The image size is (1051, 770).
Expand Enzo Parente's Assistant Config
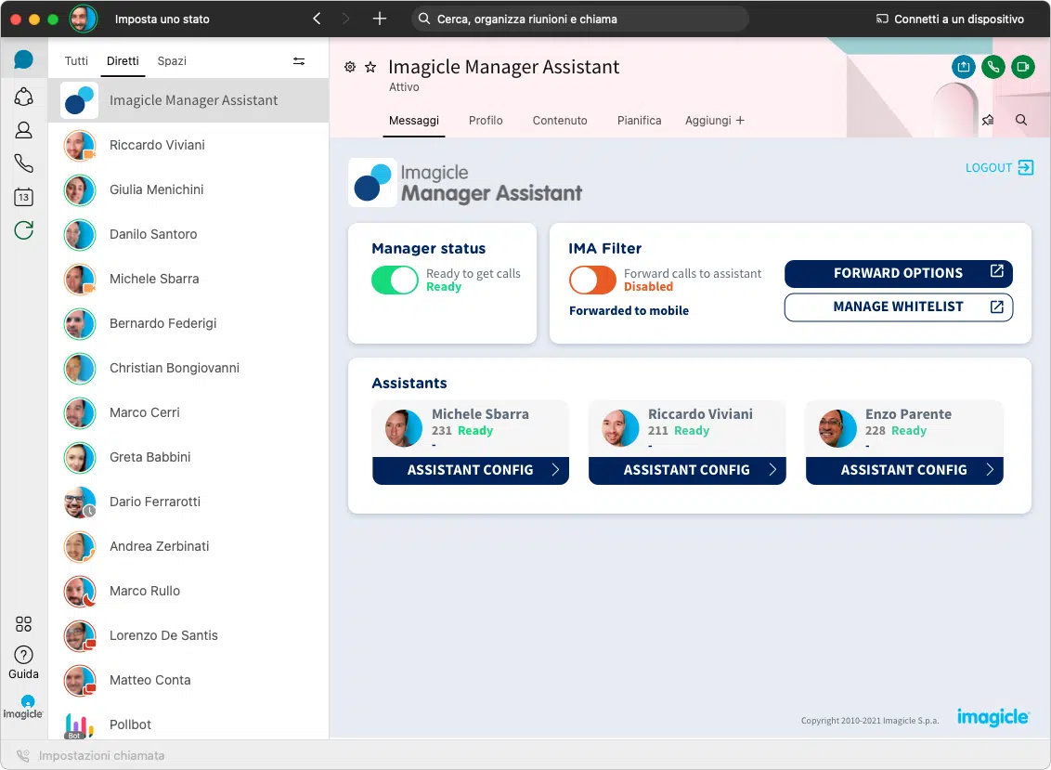point(904,470)
